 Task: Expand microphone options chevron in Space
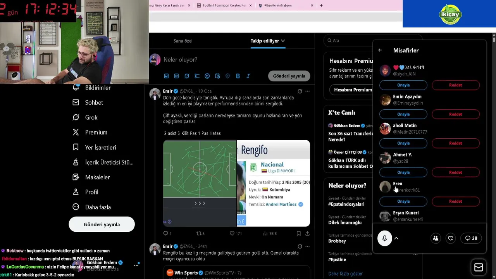[396, 238]
